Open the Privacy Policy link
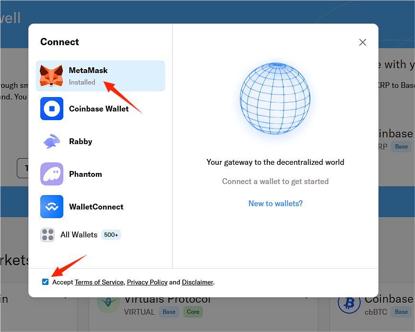 (x=147, y=282)
